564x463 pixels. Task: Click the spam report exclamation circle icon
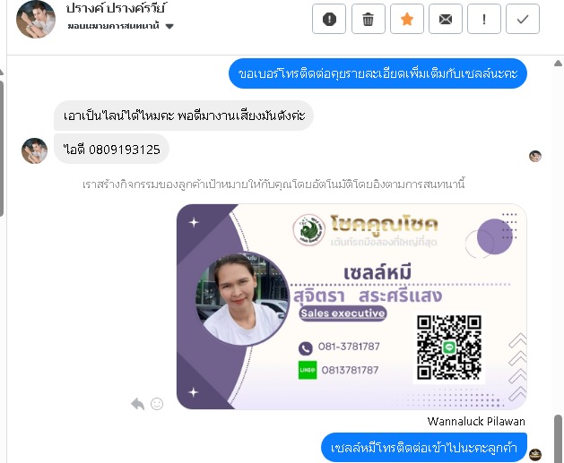coord(329,19)
